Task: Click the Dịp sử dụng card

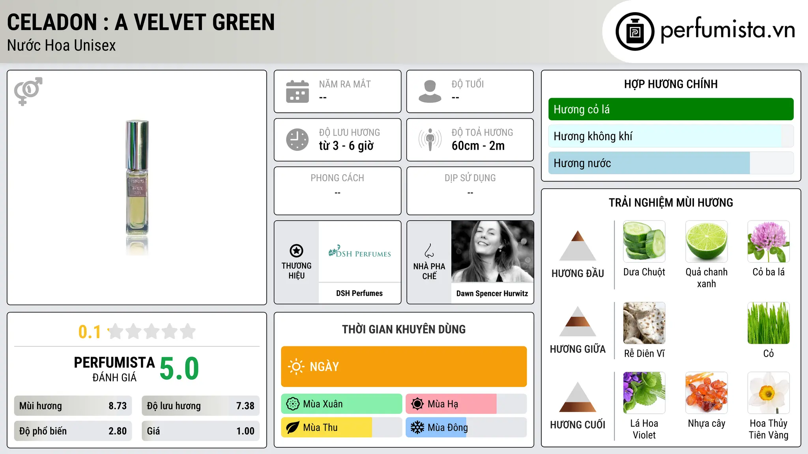Action: (470, 191)
